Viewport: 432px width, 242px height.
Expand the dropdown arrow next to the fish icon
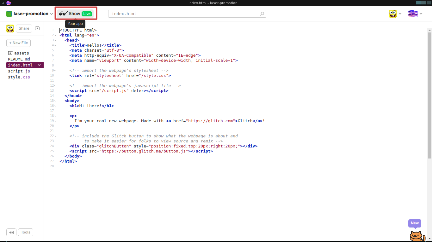[421, 14]
